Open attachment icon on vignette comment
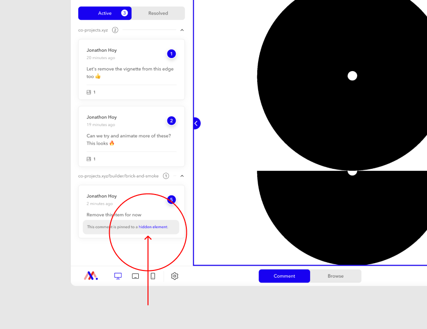This screenshot has height=329, width=427. [x=89, y=92]
